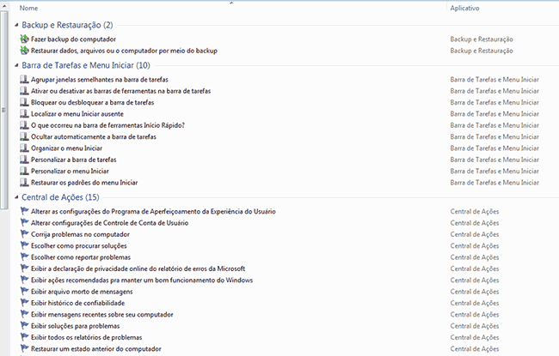Select the Backup e Restauração (2) group header
This screenshot has height=356, width=559.
(x=67, y=25)
